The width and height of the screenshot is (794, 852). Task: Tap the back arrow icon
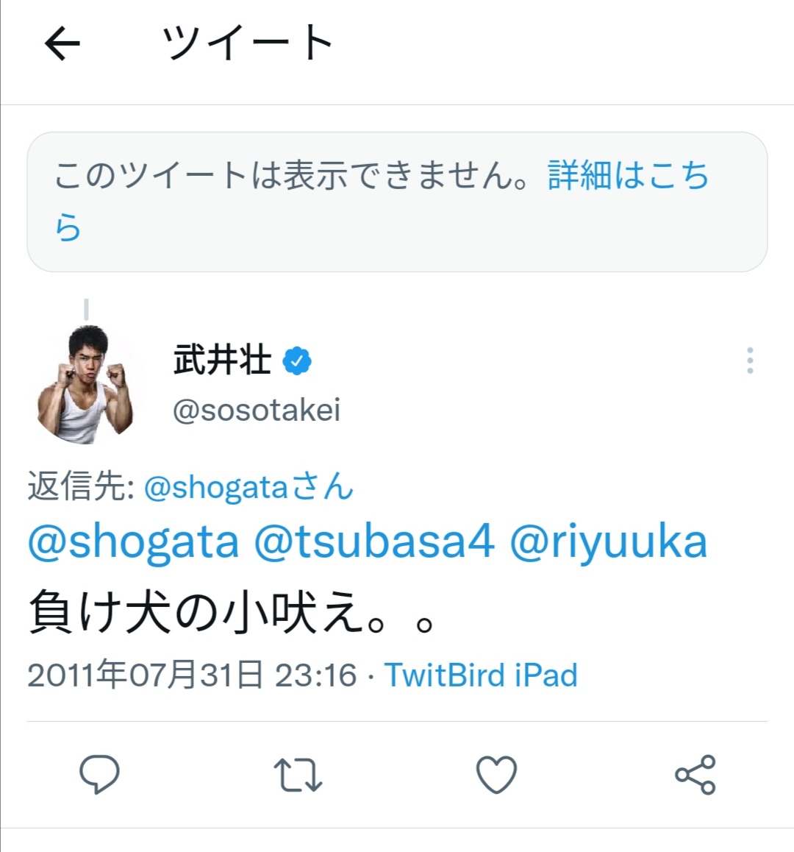[x=62, y=43]
